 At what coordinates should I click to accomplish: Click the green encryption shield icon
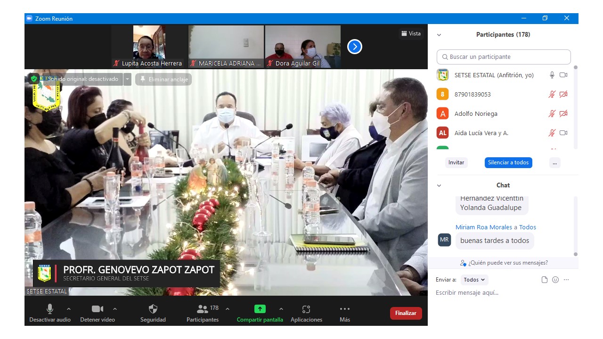[x=34, y=79]
